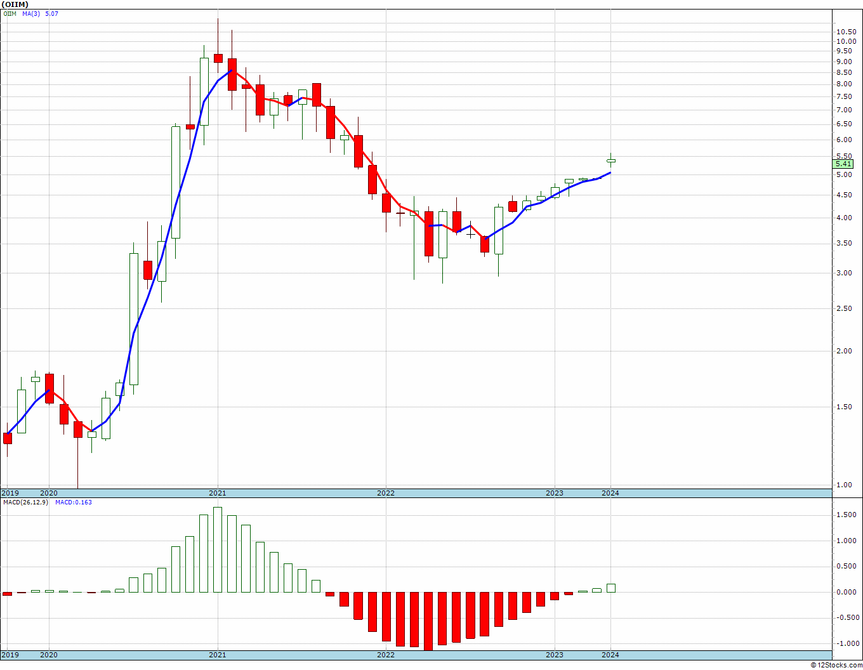Select 6.50 on the price axis

coord(843,124)
